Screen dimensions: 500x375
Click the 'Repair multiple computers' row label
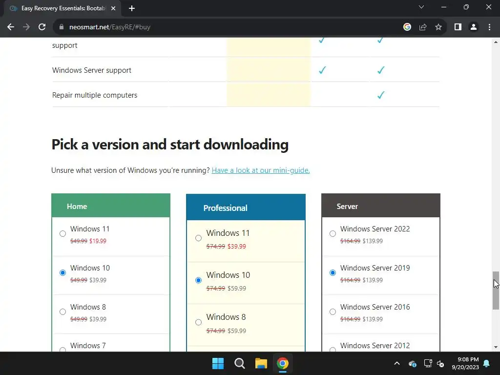coord(95,95)
